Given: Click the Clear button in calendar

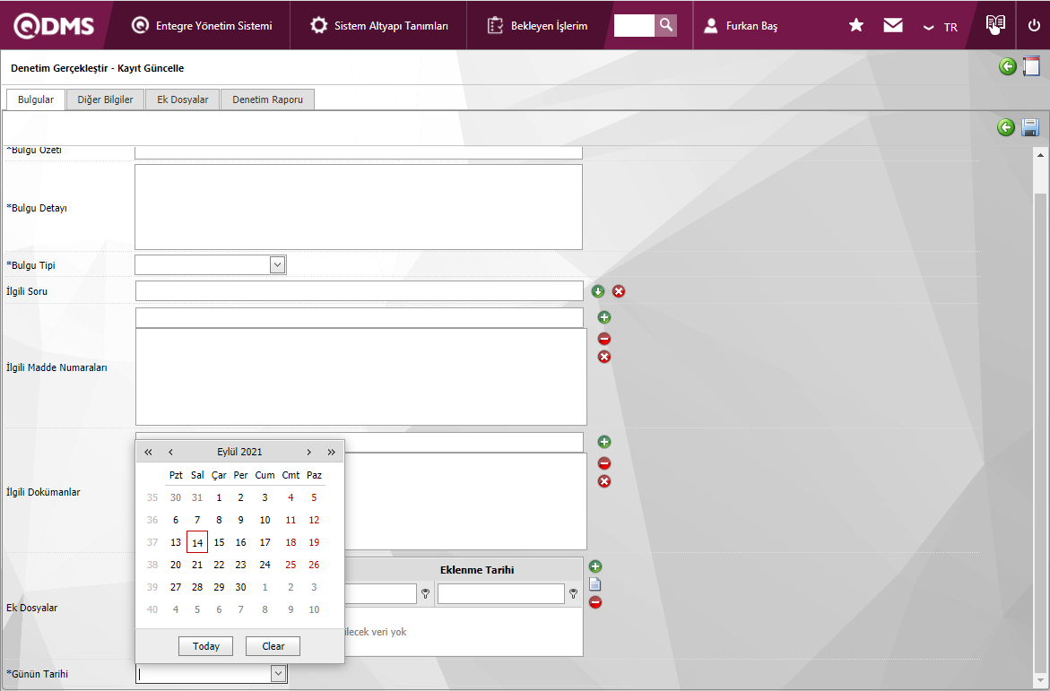Looking at the screenshot, I should 273,646.
